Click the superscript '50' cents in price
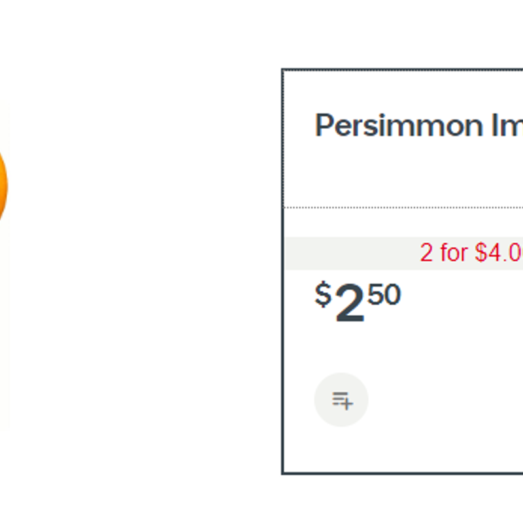 384,295
